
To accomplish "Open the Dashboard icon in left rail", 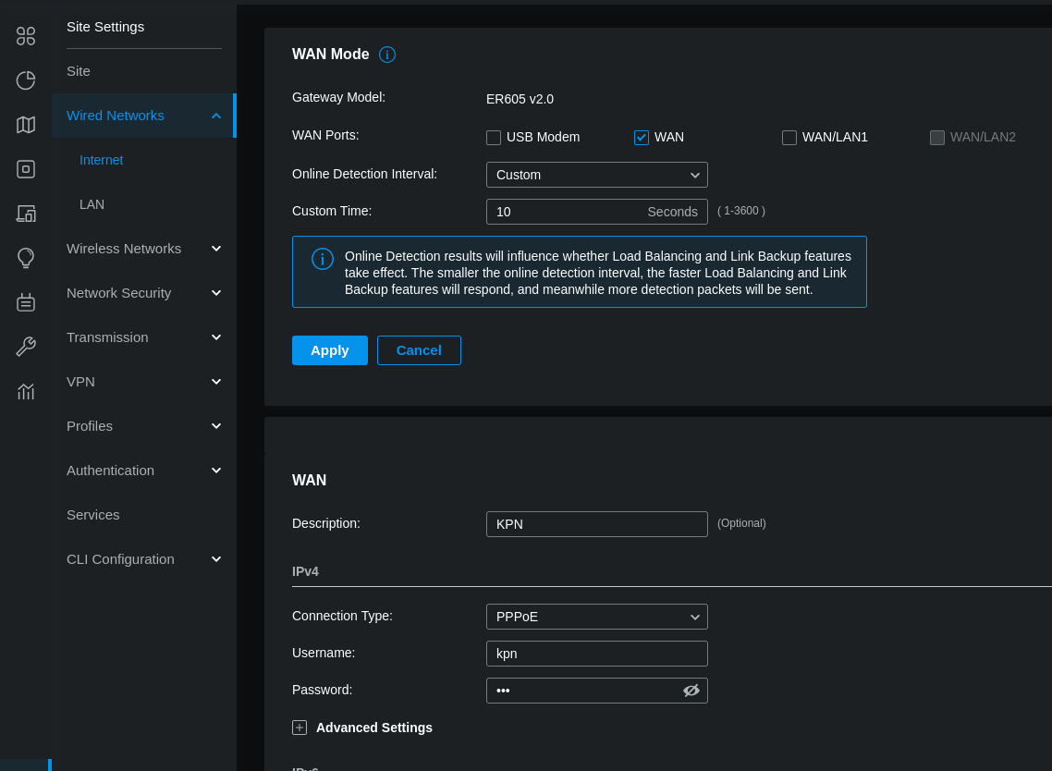I will pyautogui.click(x=26, y=36).
